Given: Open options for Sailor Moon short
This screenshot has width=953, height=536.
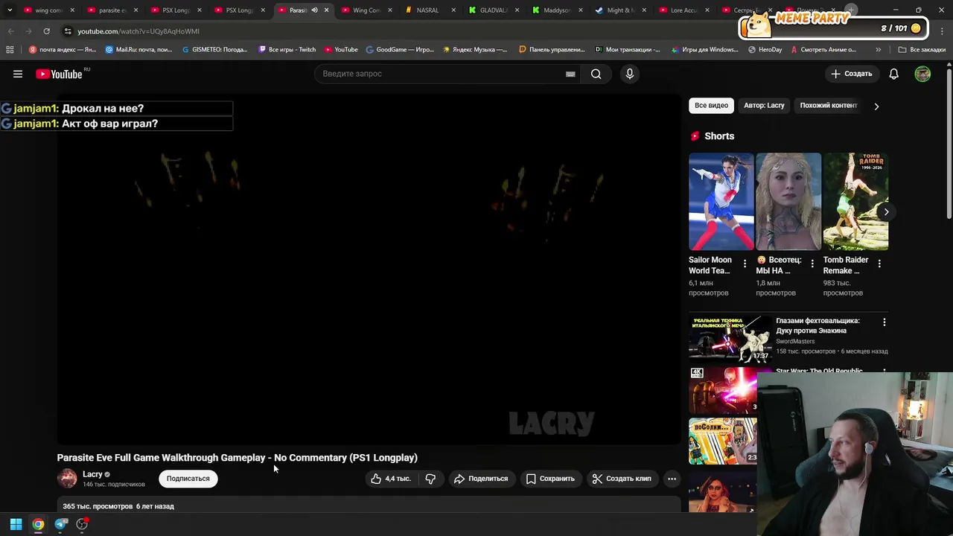Looking at the screenshot, I should [745, 264].
